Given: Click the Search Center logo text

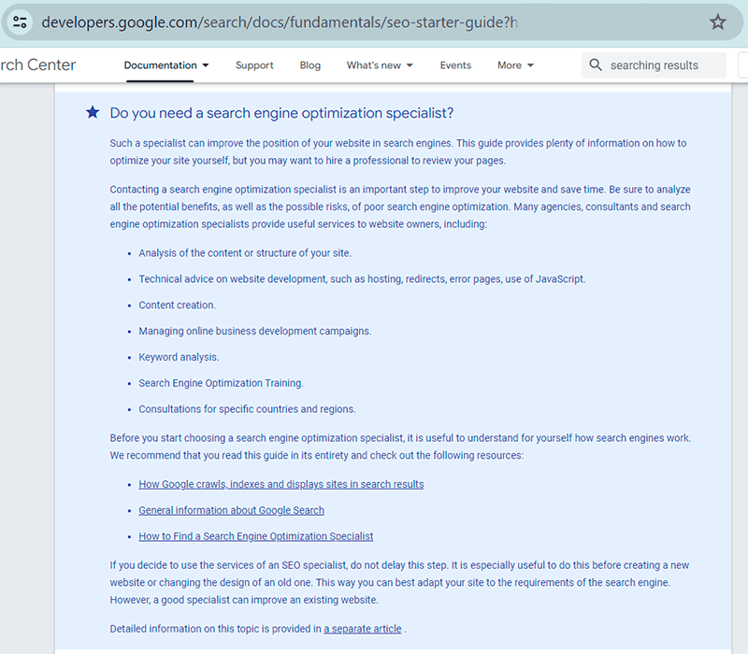Looking at the screenshot, I should click(37, 64).
